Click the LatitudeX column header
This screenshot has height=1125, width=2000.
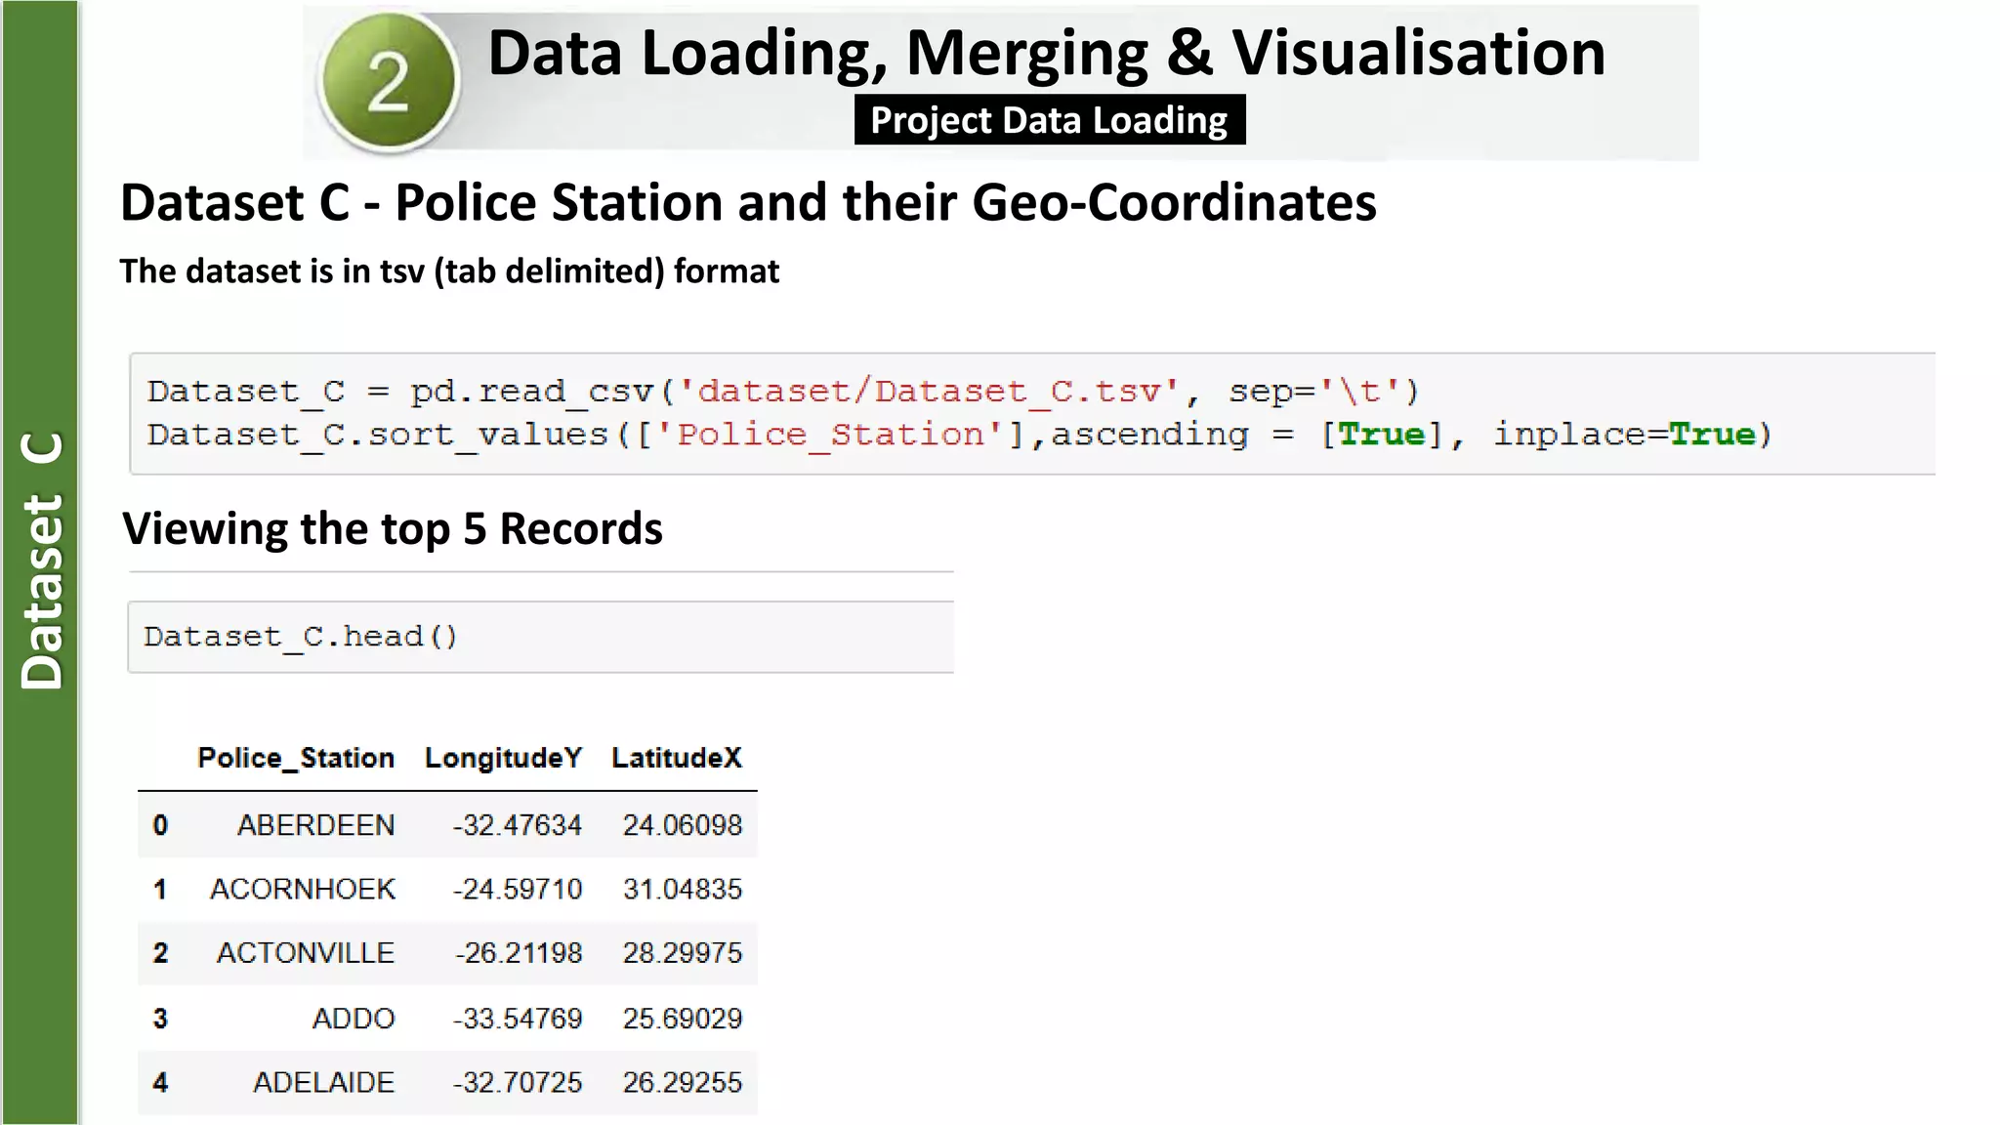pos(677,758)
